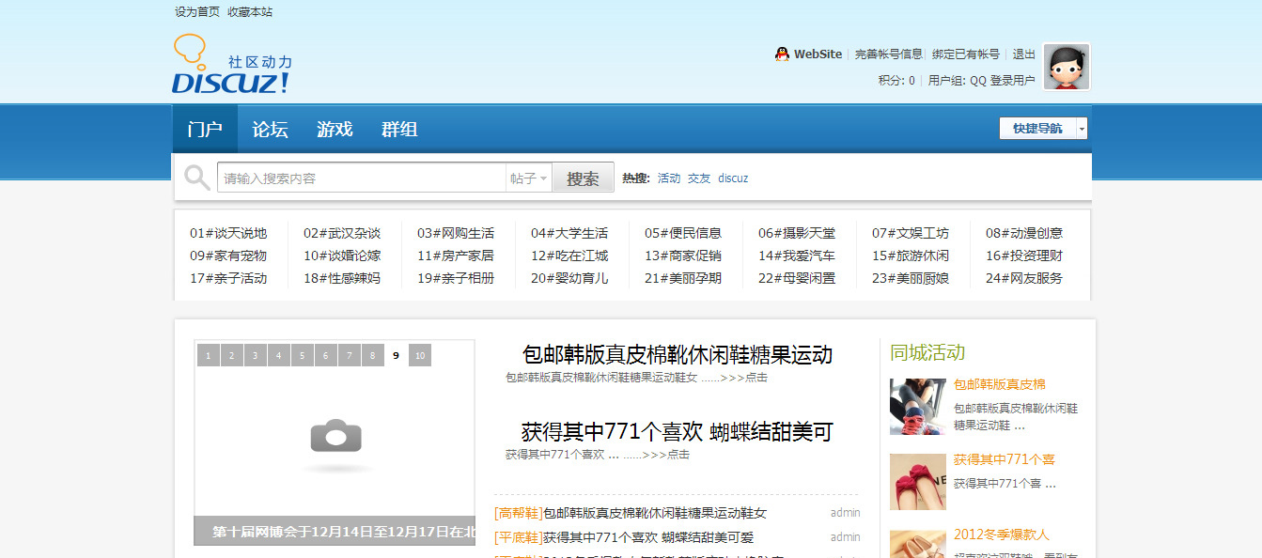Open sidebar link 2012冬季爆款人
This screenshot has width=1262, height=558.
pyautogui.click(x=1002, y=535)
